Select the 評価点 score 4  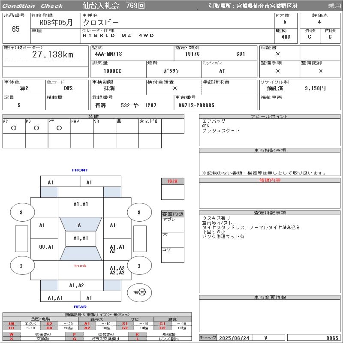tap(319, 22)
